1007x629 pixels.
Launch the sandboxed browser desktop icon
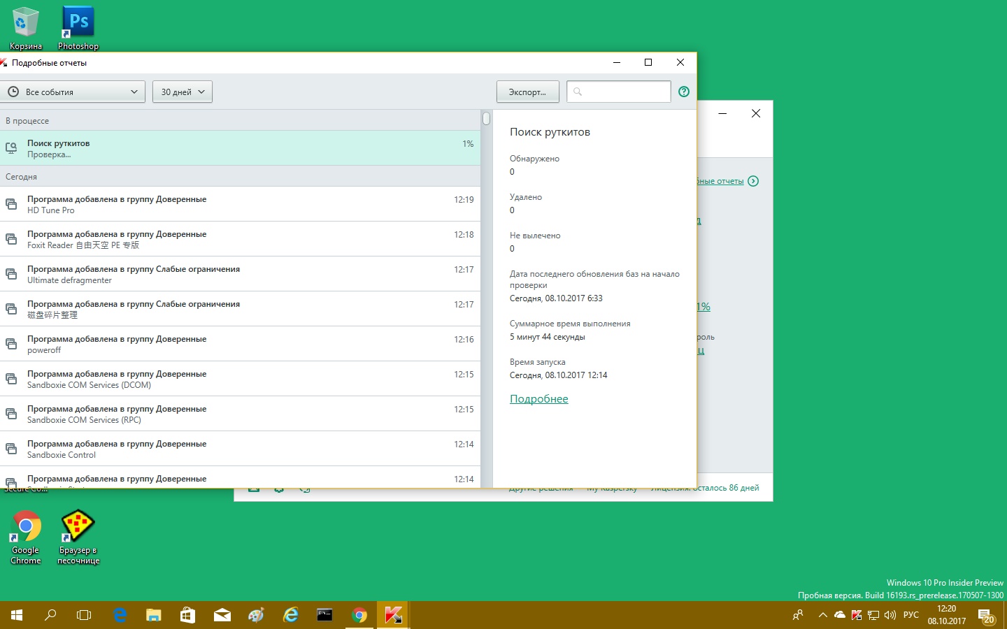coord(78,537)
